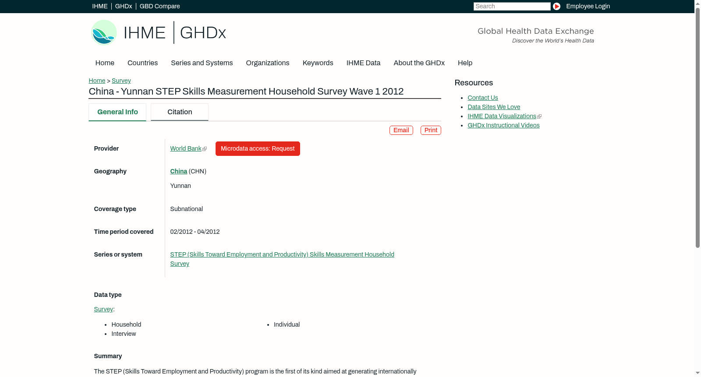Click Home breadcrumb link
This screenshot has height=377, width=701.
point(97,81)
